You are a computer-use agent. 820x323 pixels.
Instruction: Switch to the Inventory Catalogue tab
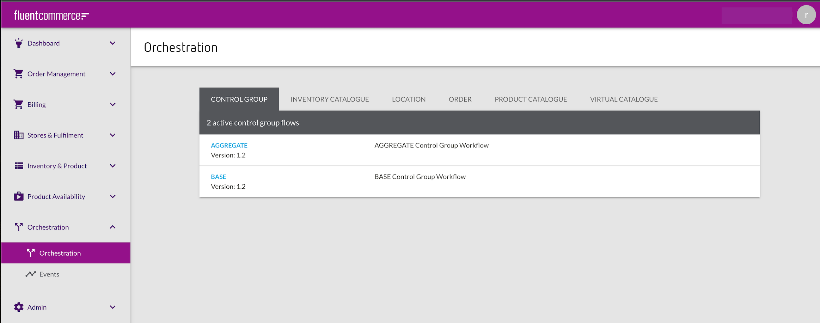pyautogui.click(x=330, y=99)
